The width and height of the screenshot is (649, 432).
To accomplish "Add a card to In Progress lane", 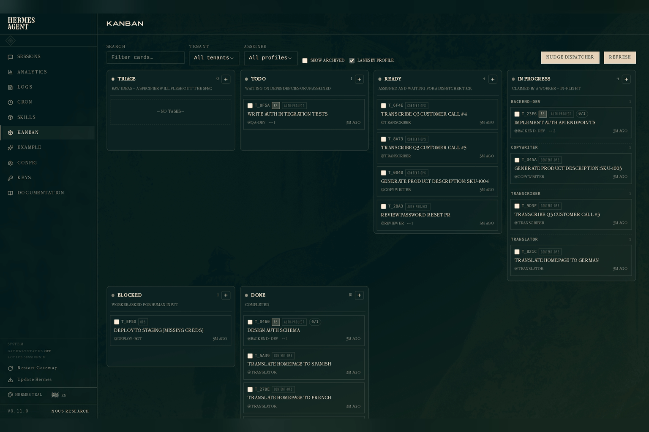I will pos(626,79).
